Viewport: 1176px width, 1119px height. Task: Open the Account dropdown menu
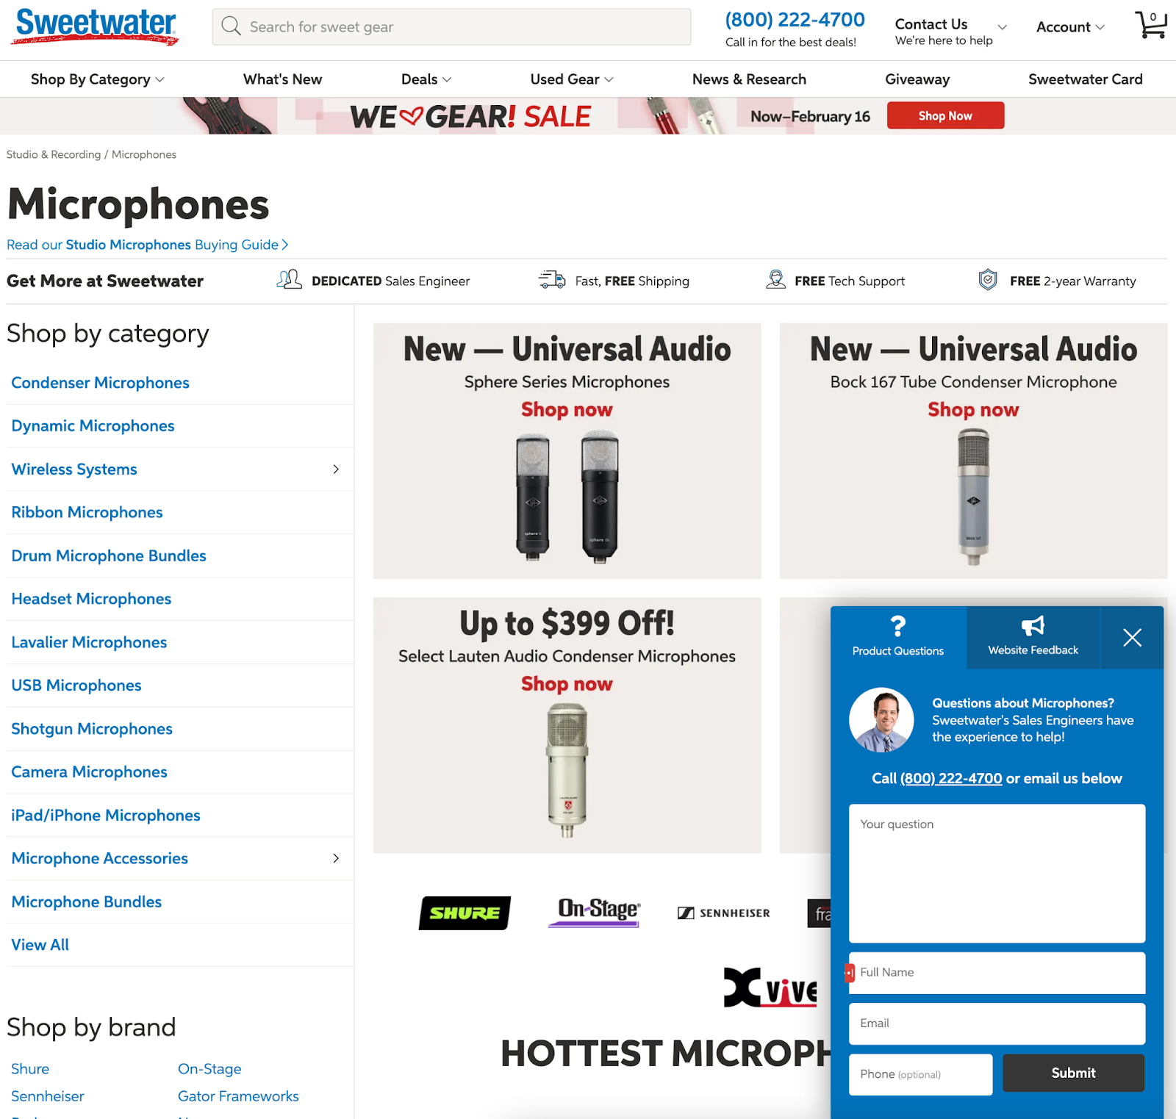(1070, 27)
